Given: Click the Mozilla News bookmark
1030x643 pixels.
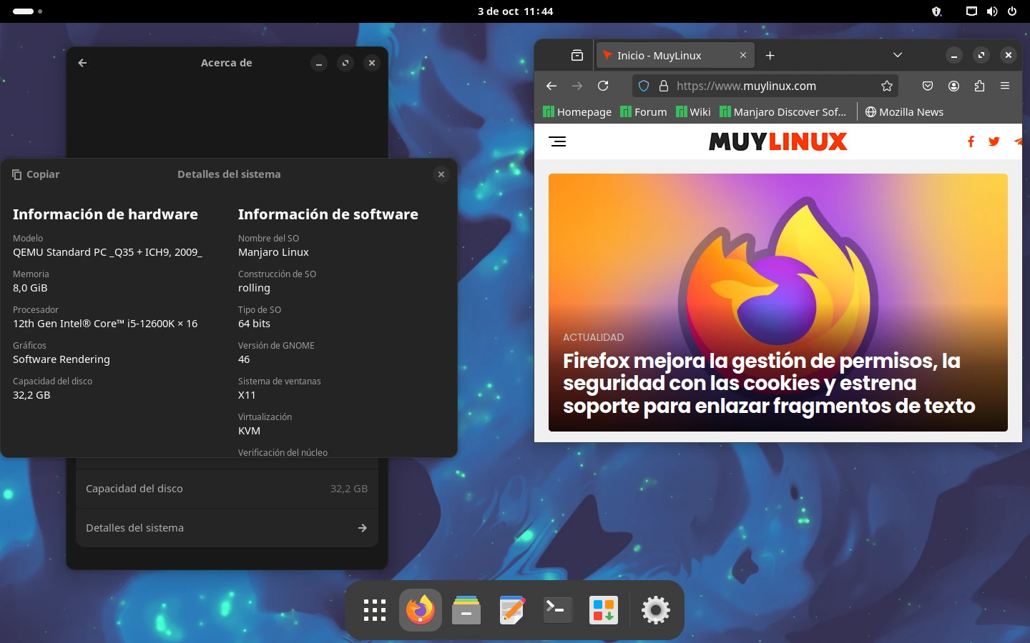Looking at the screenshot, I should click(904, 112).
